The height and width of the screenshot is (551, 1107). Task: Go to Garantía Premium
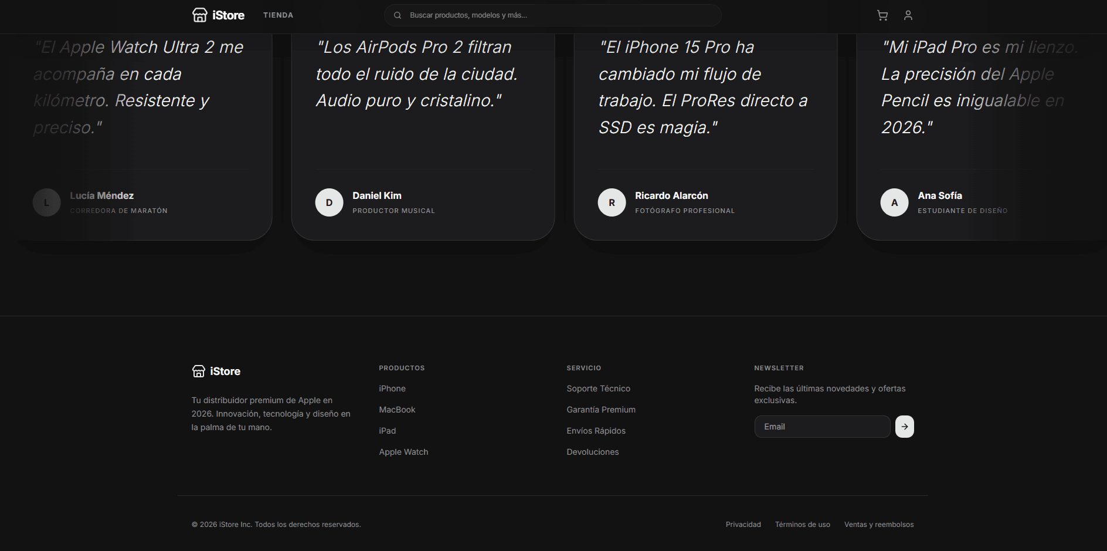tap(601, 410)
